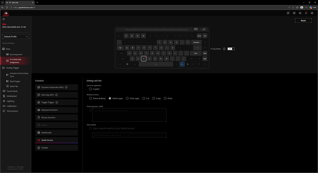Select the Paste shortcut radio button
This screenshot has height=173, width=318.
(165, 98)
